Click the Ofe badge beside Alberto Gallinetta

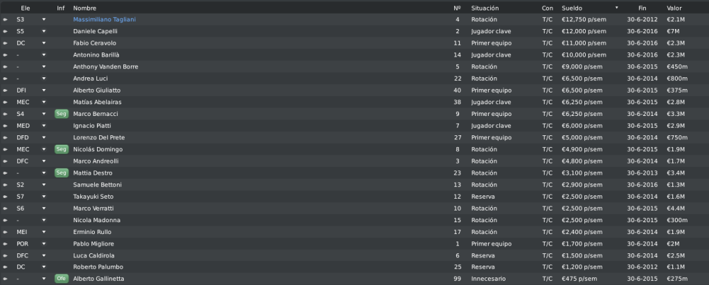61,279
